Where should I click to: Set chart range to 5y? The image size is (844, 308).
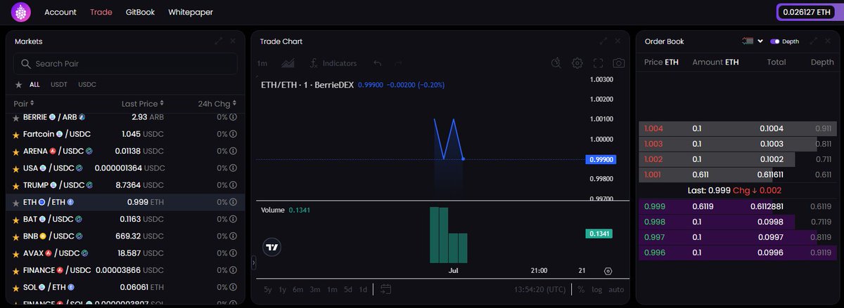point(268,289)
